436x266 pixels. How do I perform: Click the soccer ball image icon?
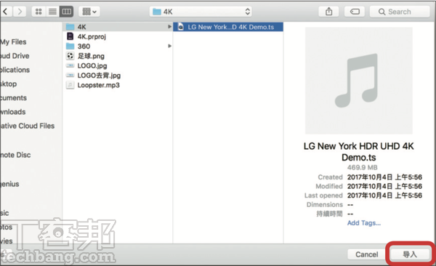[70, 56]
